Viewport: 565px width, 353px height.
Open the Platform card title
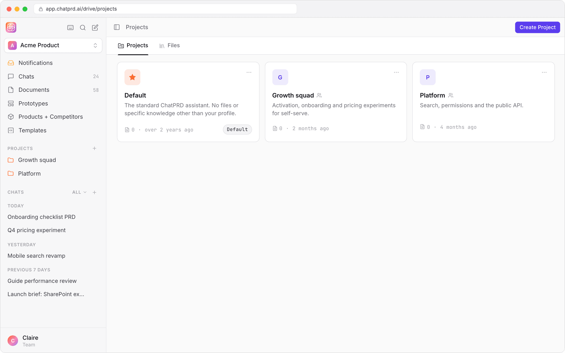(x=432, y=95)
